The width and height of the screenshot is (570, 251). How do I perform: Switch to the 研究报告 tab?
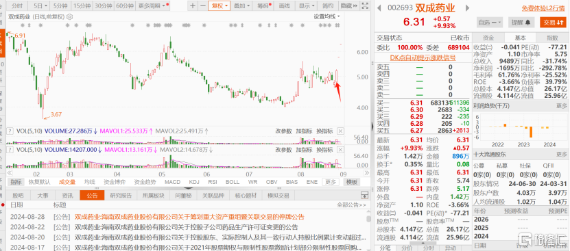(121, 196)
